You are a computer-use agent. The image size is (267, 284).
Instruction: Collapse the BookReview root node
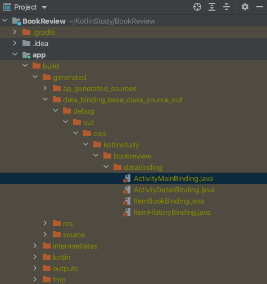pyautogui.click(x=5, y=21)
